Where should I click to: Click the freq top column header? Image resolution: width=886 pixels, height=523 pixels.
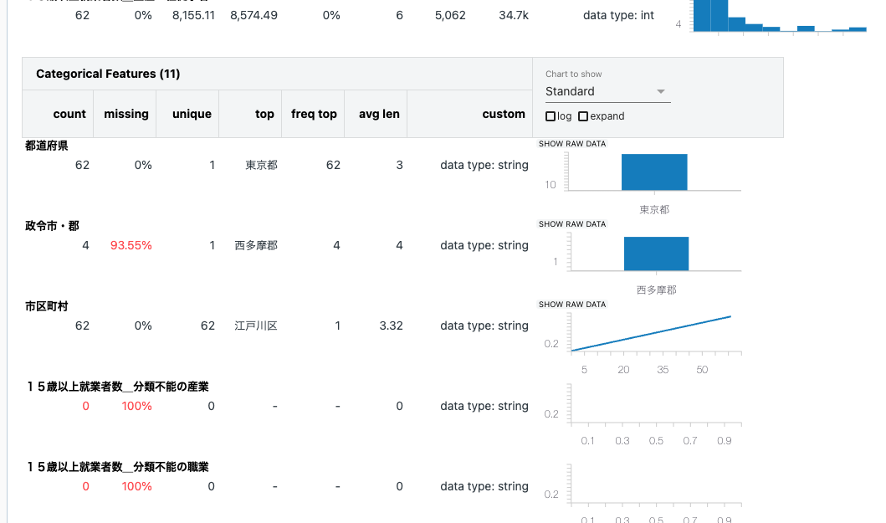click(x=314, y=114)
